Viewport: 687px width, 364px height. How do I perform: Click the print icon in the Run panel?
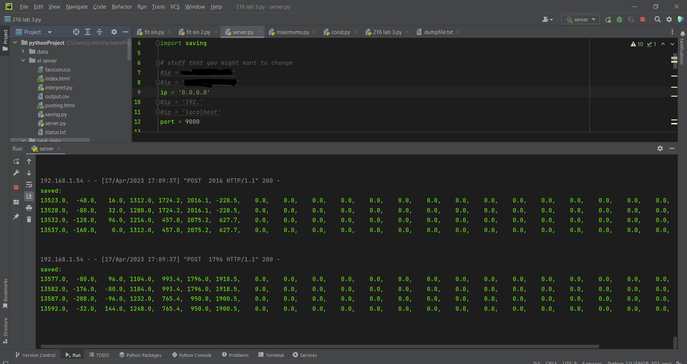point(29,208)
